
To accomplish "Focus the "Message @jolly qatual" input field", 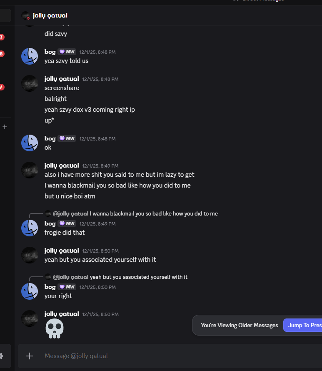I will tap(167, 356).
